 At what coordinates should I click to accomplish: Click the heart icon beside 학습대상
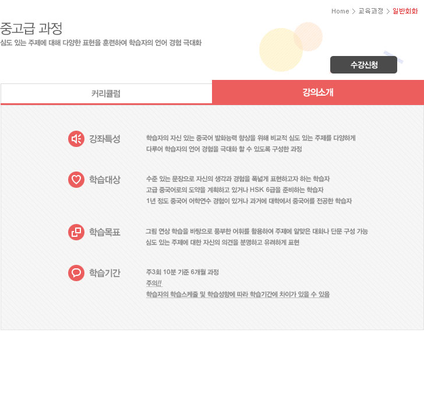[76, 180]
